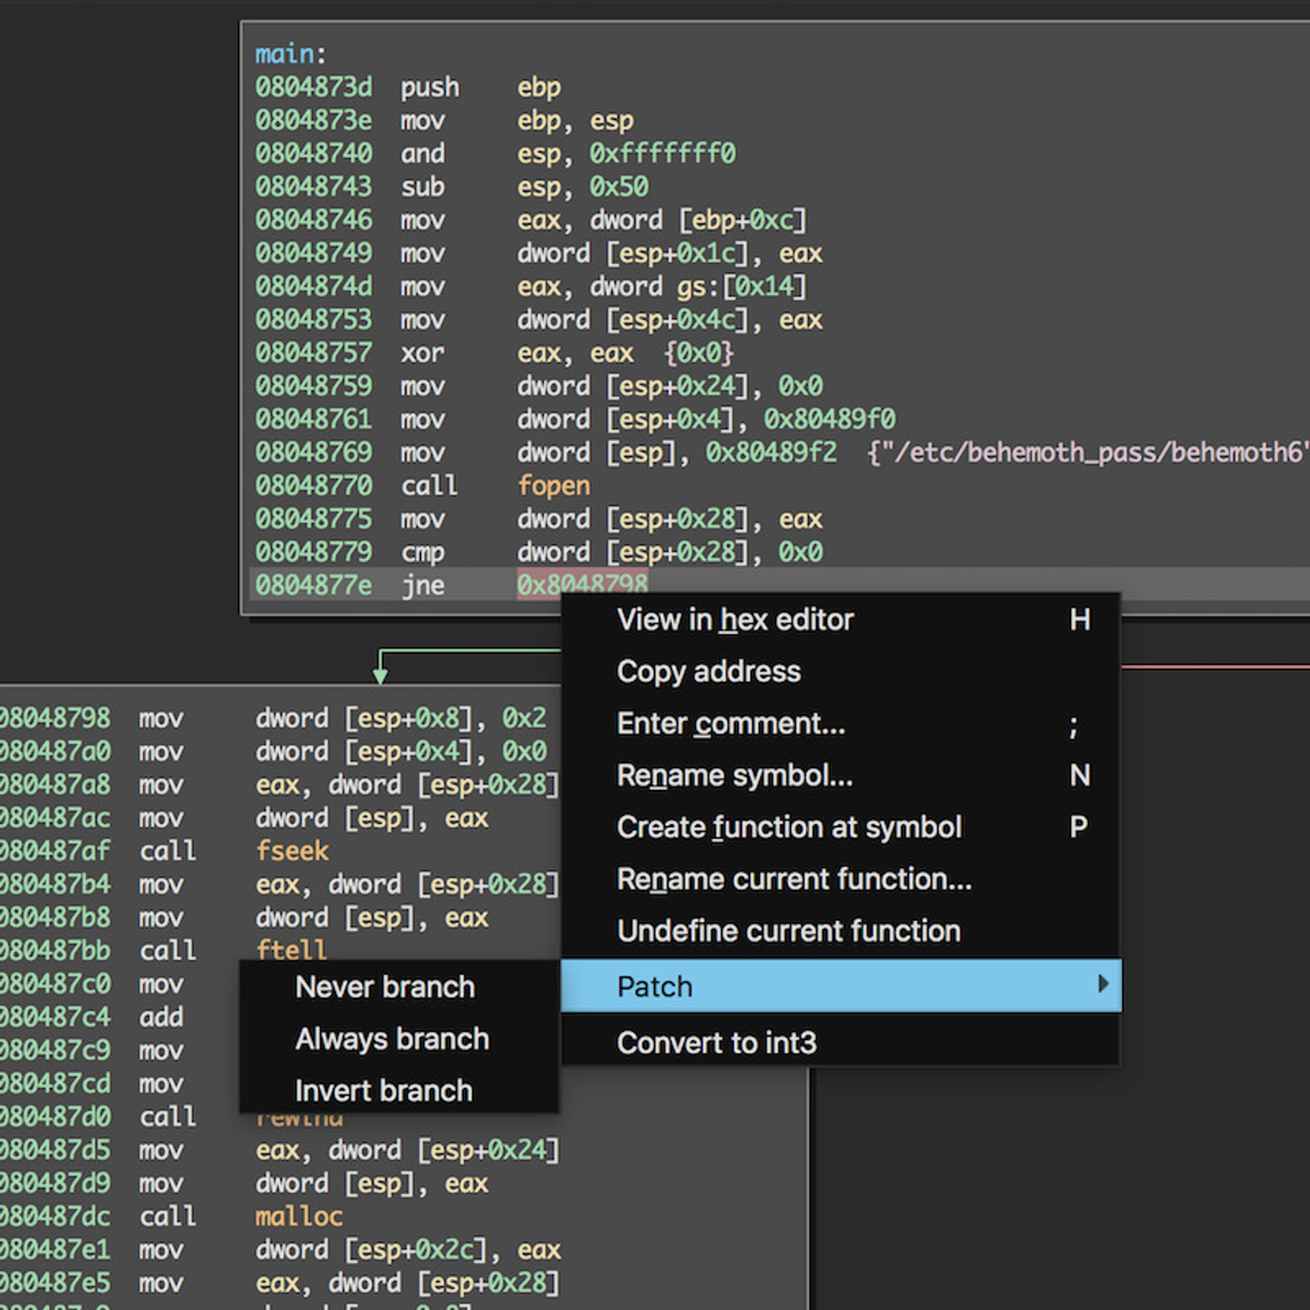Click 'Convert to int3' menu item
This screenshot has width=1310, height=1310.
pos(841,1043)
